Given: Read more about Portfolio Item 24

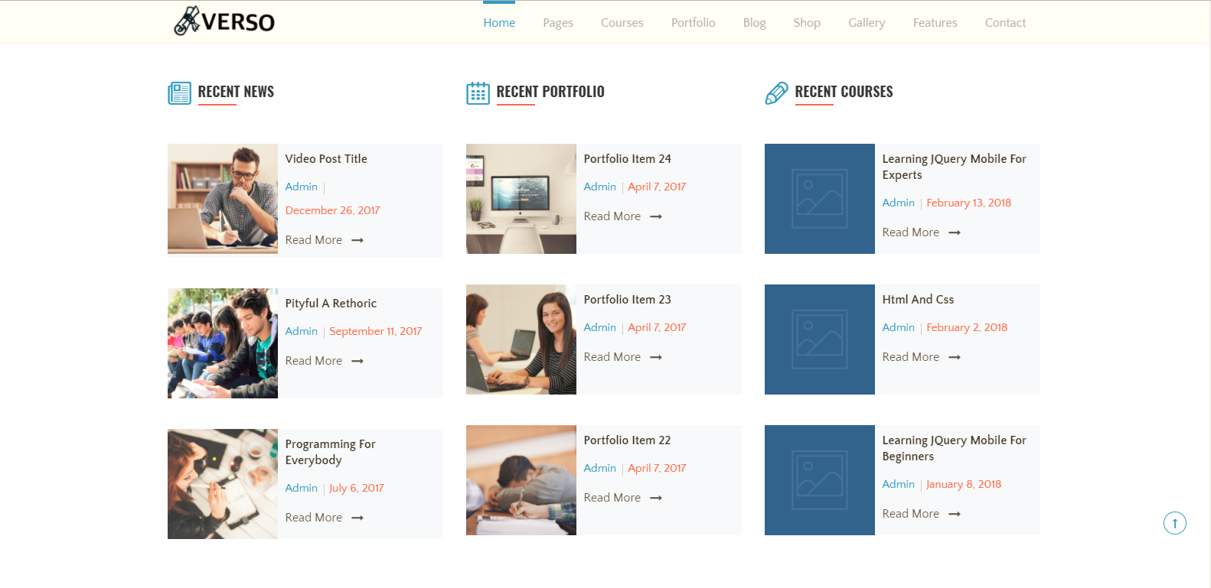Looking at the screenshot, I should click(x=612, y=216).
